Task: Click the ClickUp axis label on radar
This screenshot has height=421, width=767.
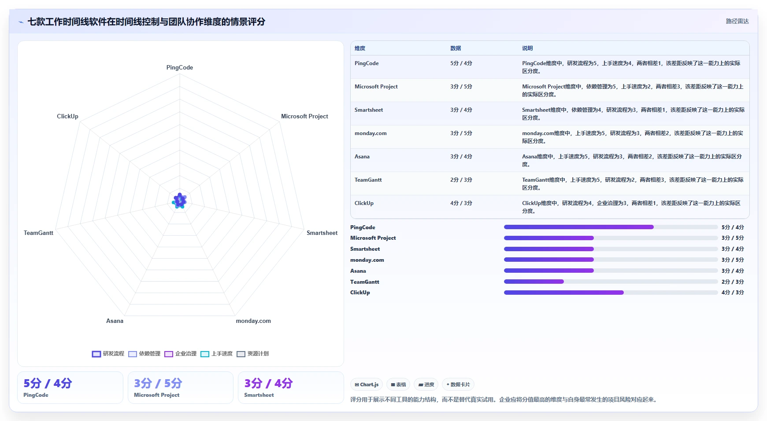Action: [67, 116]
